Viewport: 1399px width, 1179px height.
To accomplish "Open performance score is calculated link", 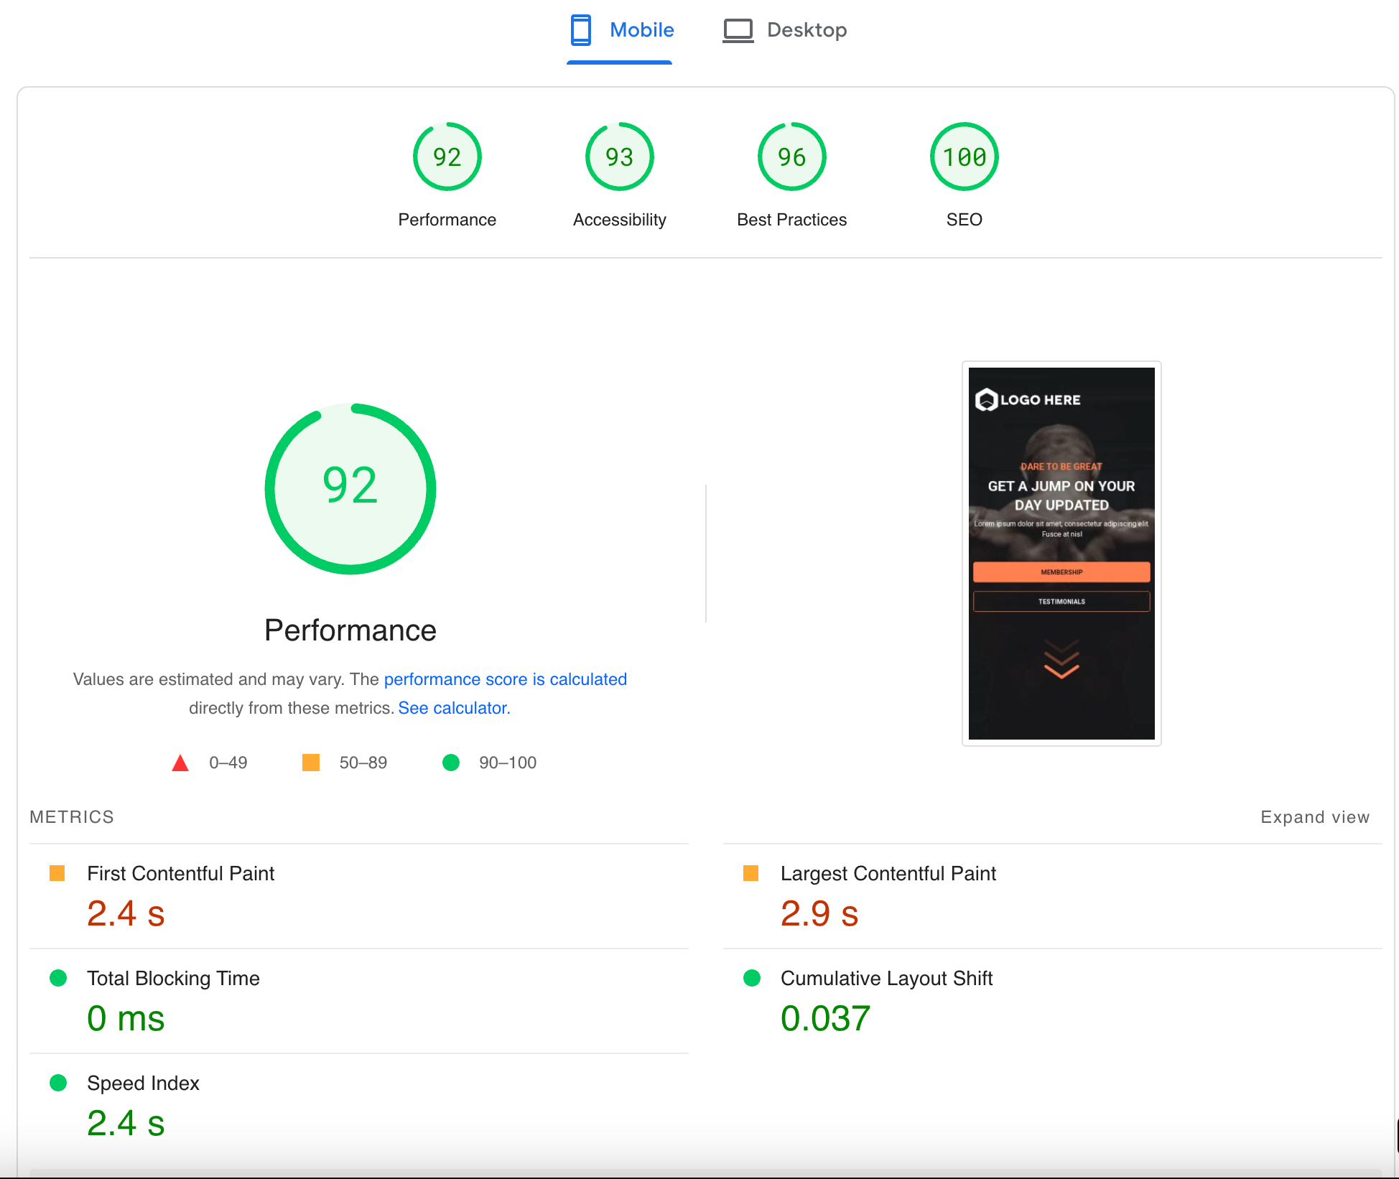I will coord(505,679).
